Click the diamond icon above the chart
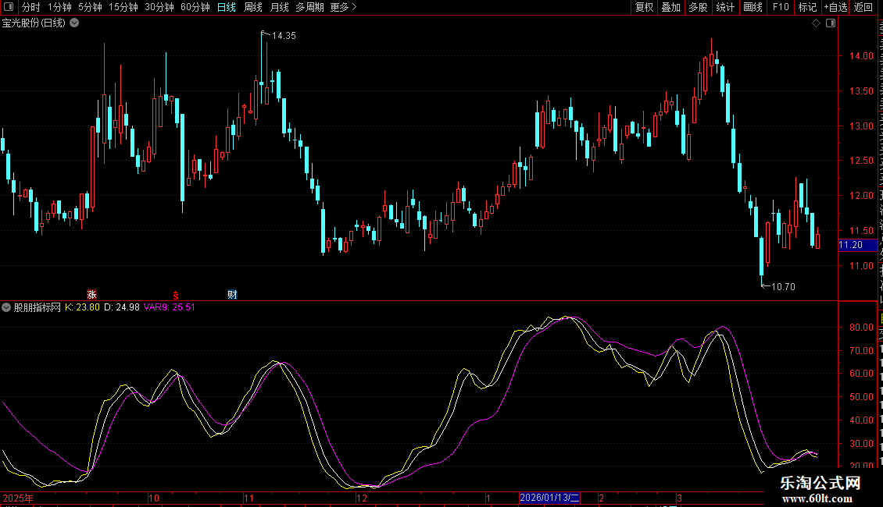The height and width of the screenshot is (507, 883). [x=816, y=23]
